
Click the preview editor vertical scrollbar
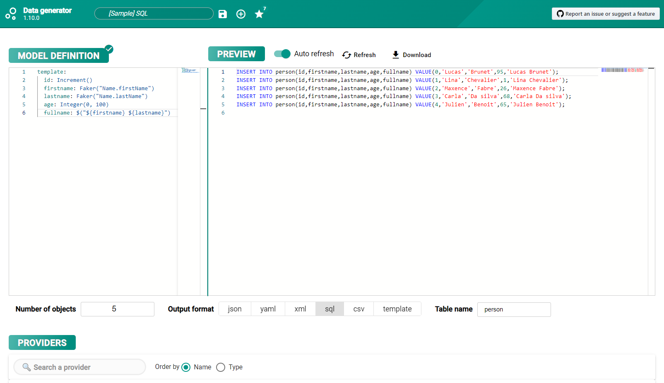click(651, 182)
